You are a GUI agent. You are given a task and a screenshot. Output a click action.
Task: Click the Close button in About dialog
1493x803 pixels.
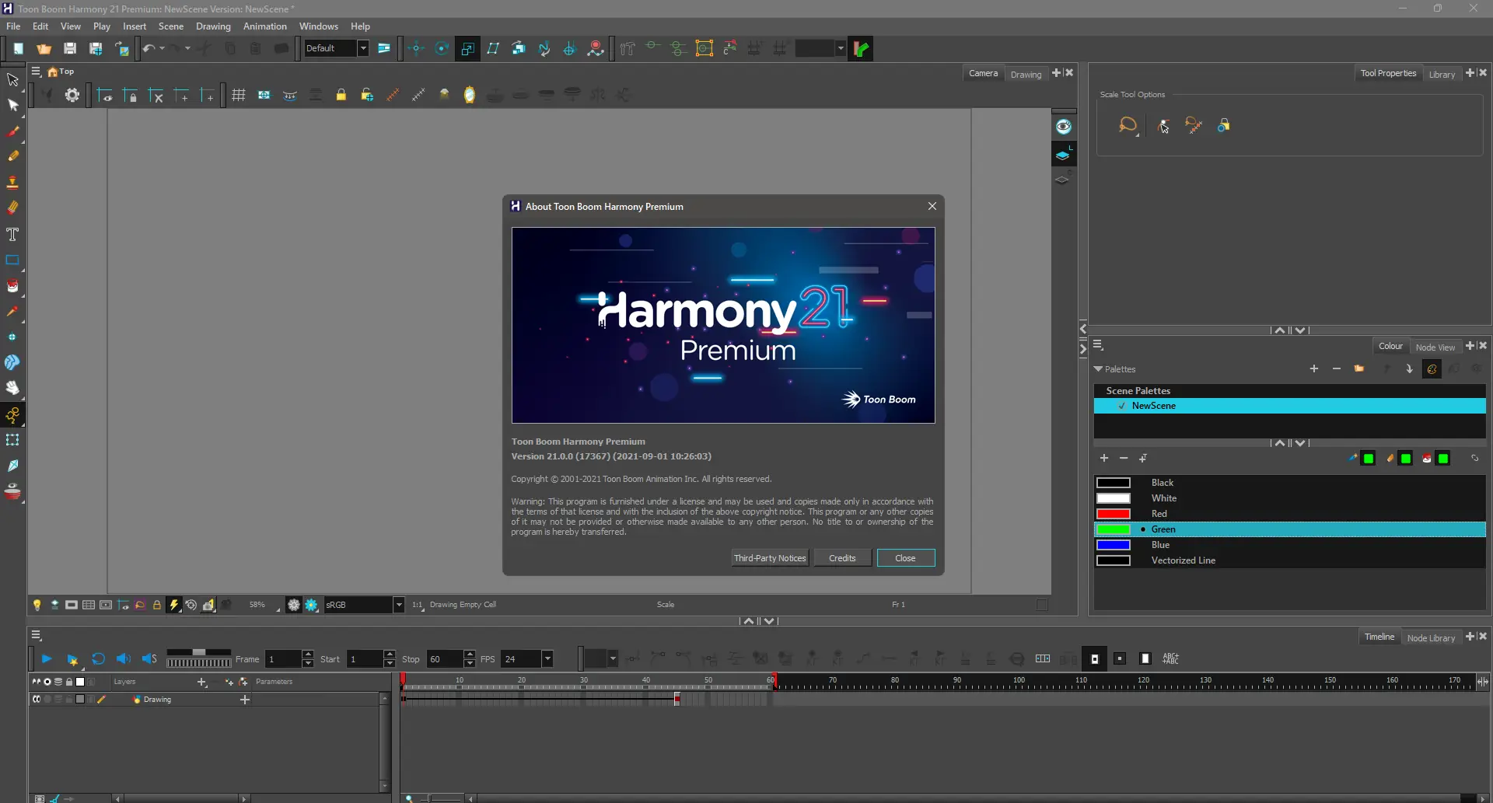[905, 558]
